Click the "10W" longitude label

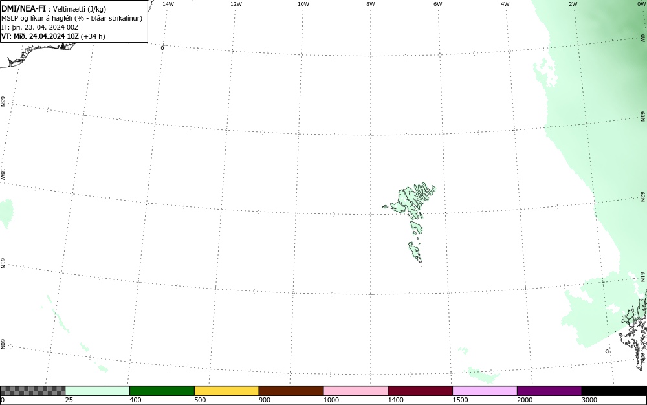[x=303, y=4]
